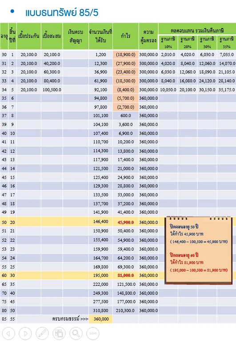This screenshot has height=341, width=236.
Task: Click tax refund value 28,140.0
Action: click(x=227, y=81)
